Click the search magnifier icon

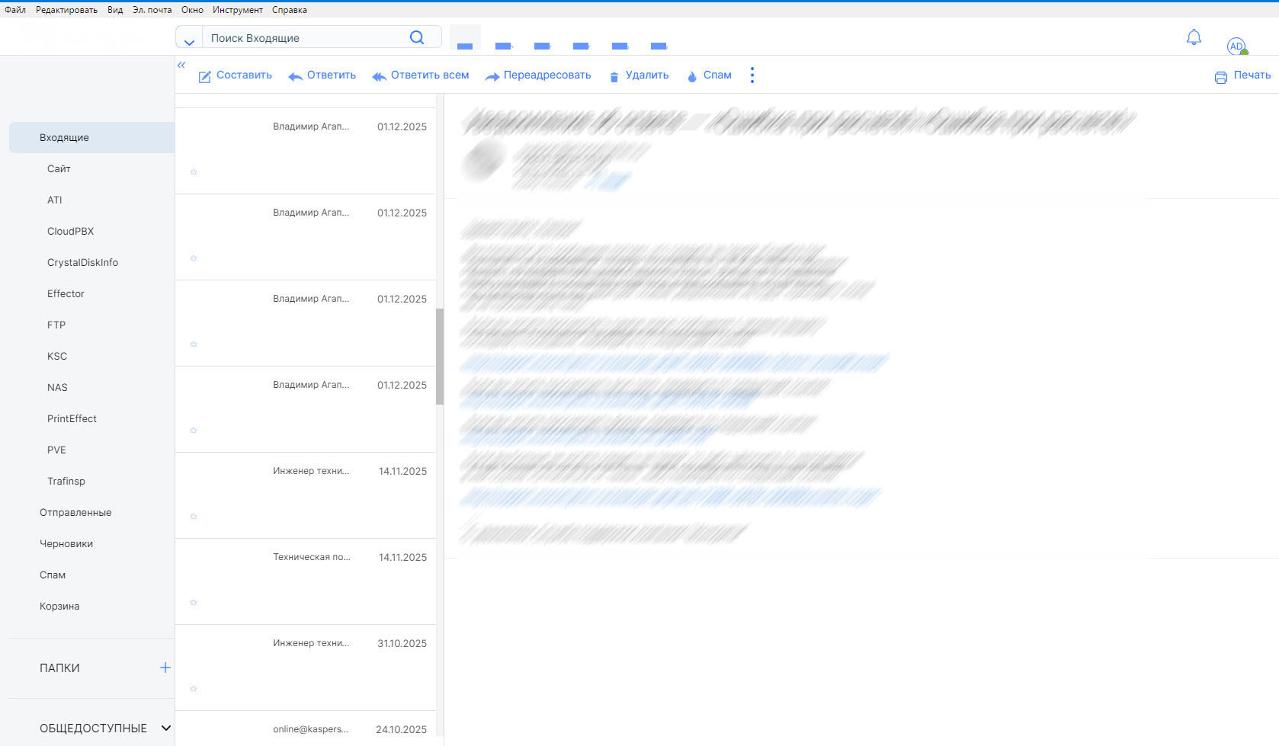coord(417,37)
